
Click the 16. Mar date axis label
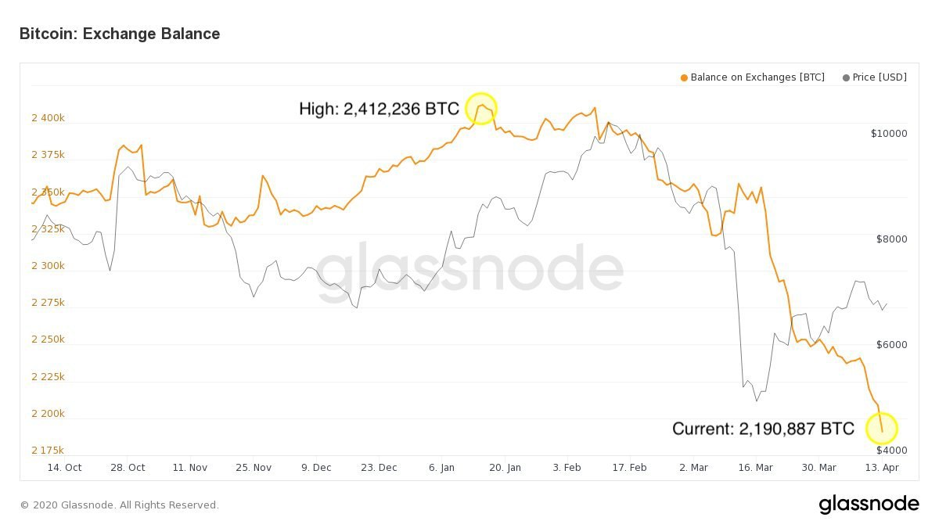[x=755, y=467]
